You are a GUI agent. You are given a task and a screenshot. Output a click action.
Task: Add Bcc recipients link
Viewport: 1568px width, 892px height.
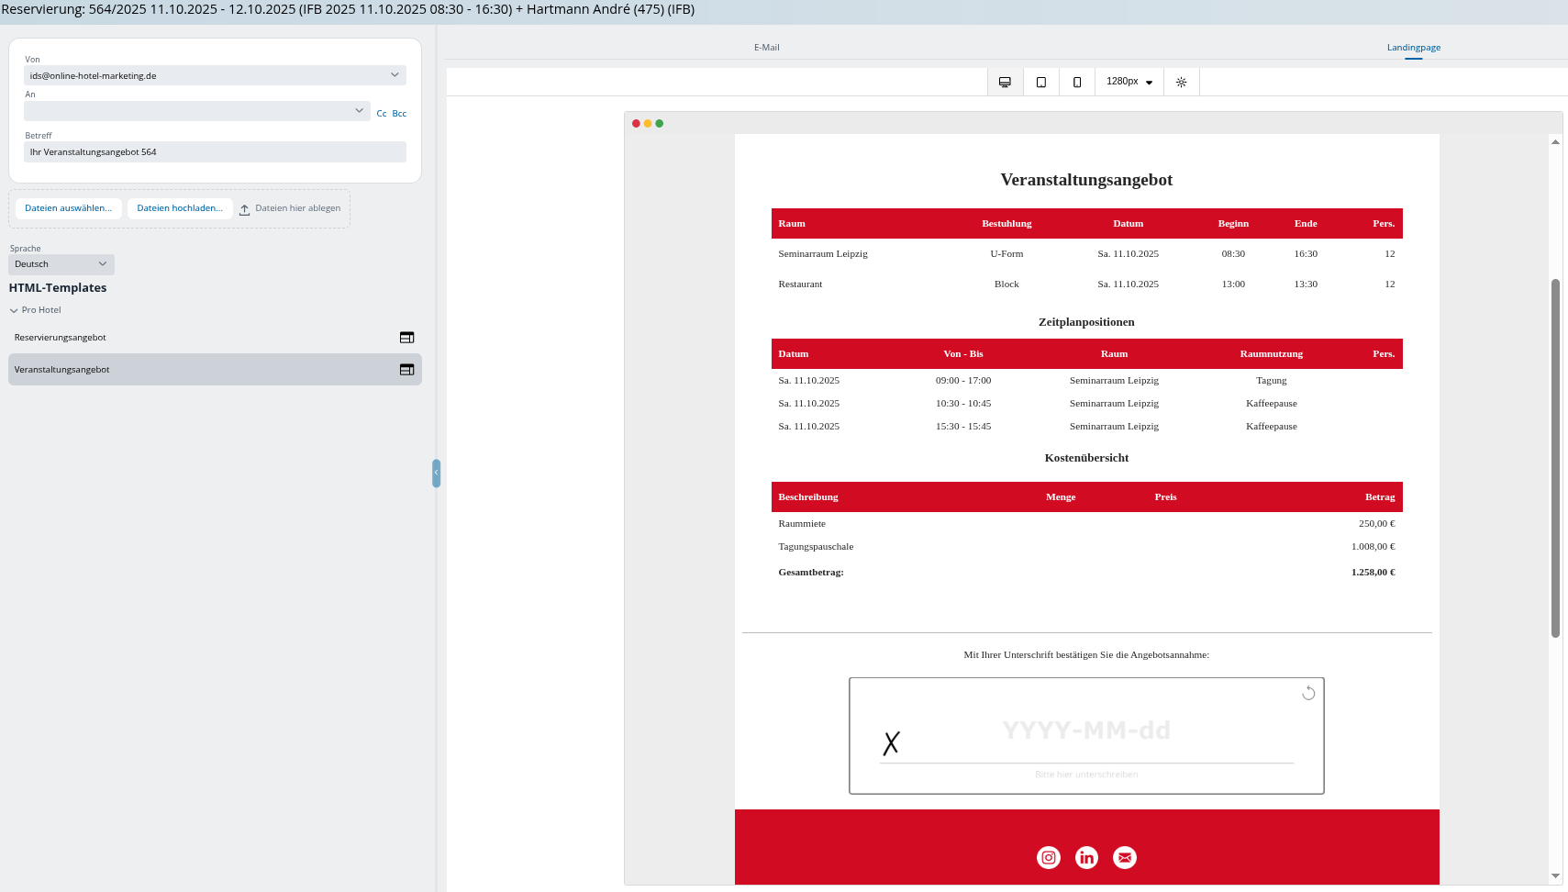(x=399, y=114)
